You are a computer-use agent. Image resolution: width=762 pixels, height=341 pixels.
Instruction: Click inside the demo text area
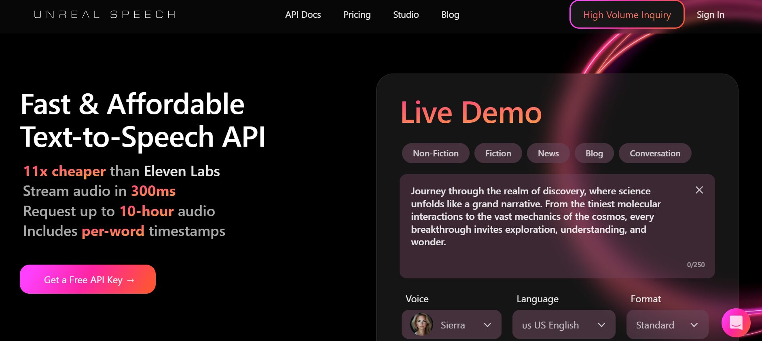(x=557, y=226)
